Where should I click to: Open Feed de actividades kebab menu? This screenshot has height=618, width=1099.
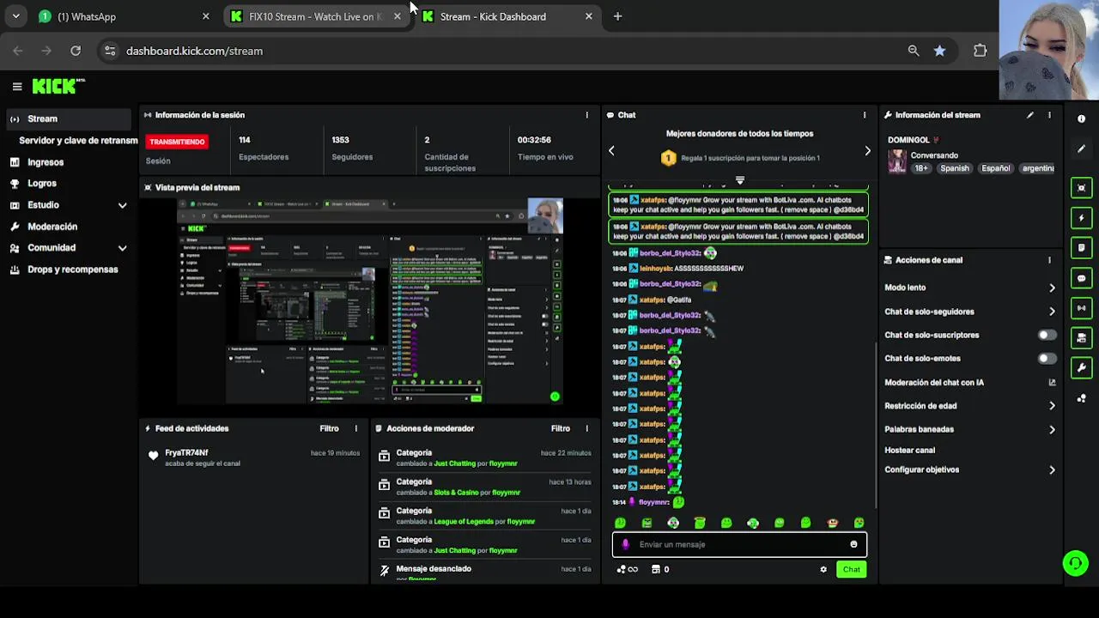point(356,428)
